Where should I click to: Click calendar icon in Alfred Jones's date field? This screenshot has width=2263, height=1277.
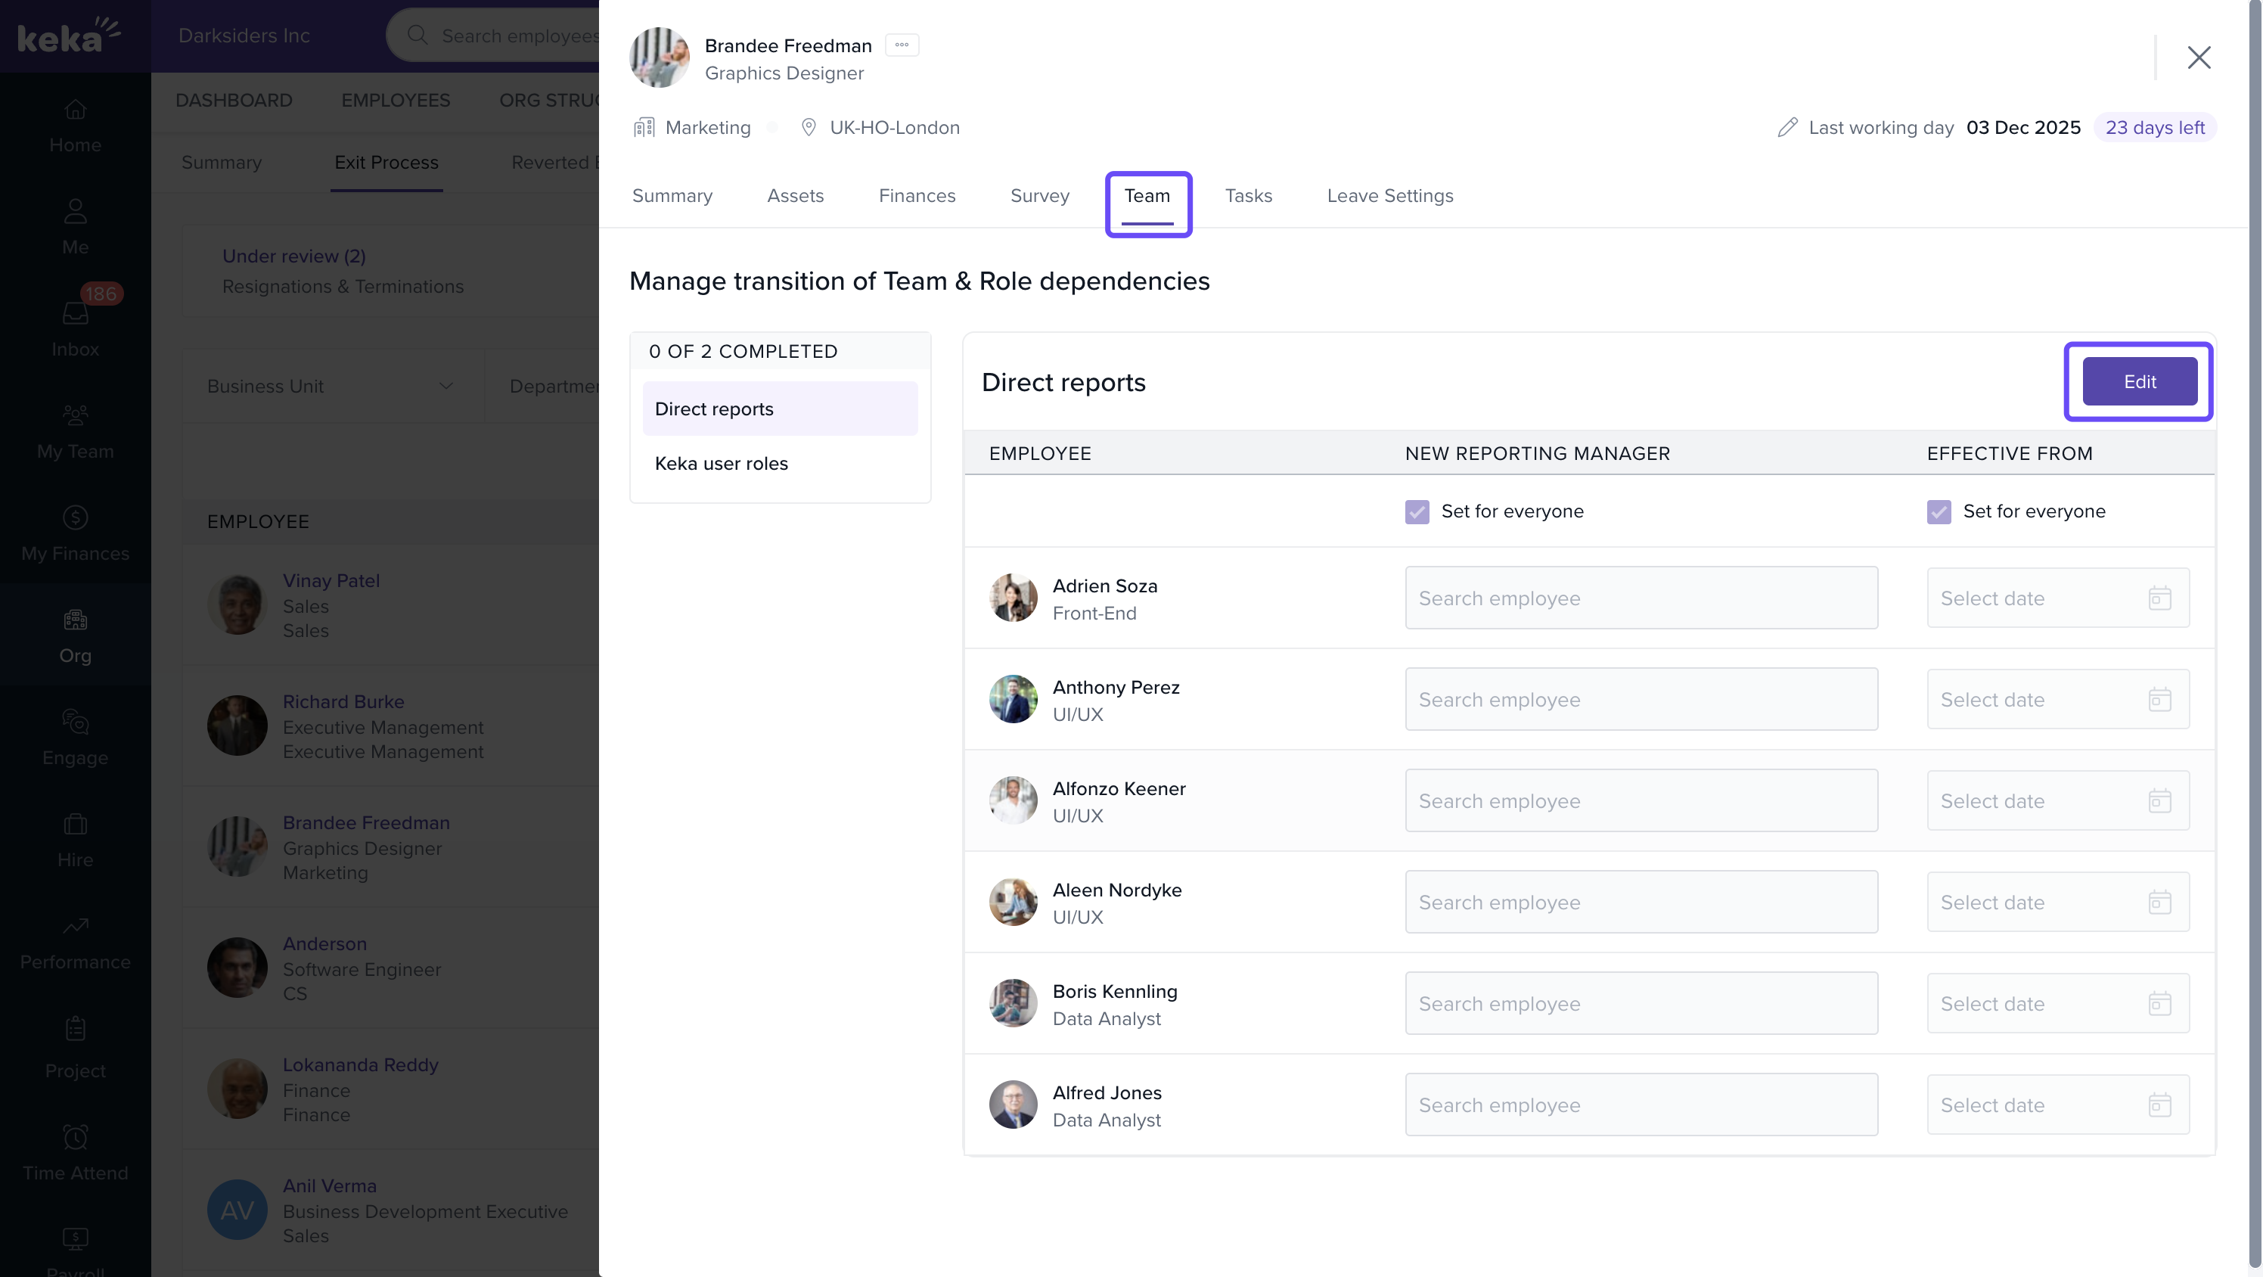(x=2159, y=1105)
